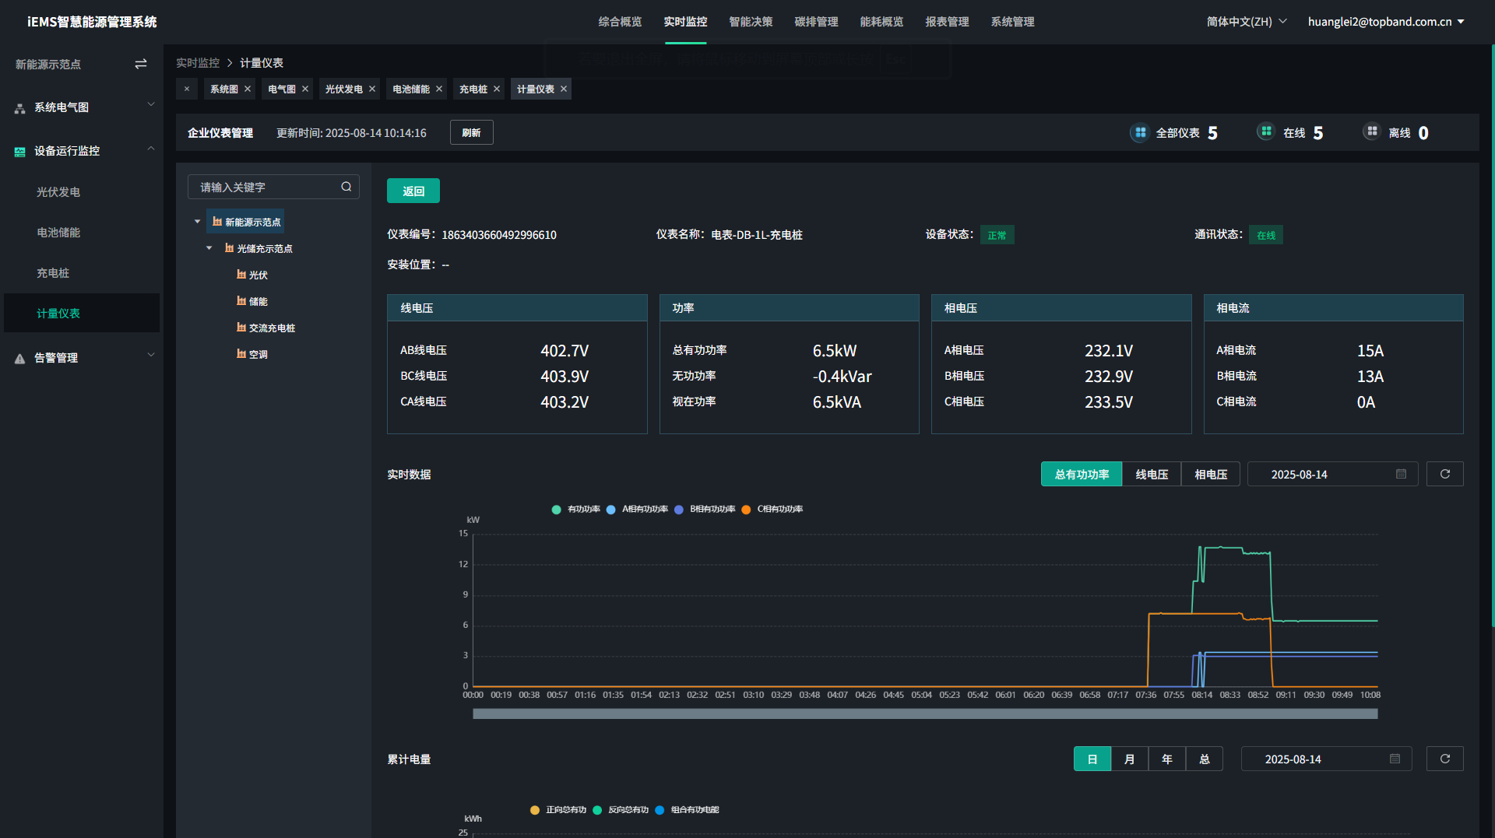Remove the 电池储能 filter tag with its ×
The height and width of the screenshot is (838, 1495).
click(x=439, y=89)
